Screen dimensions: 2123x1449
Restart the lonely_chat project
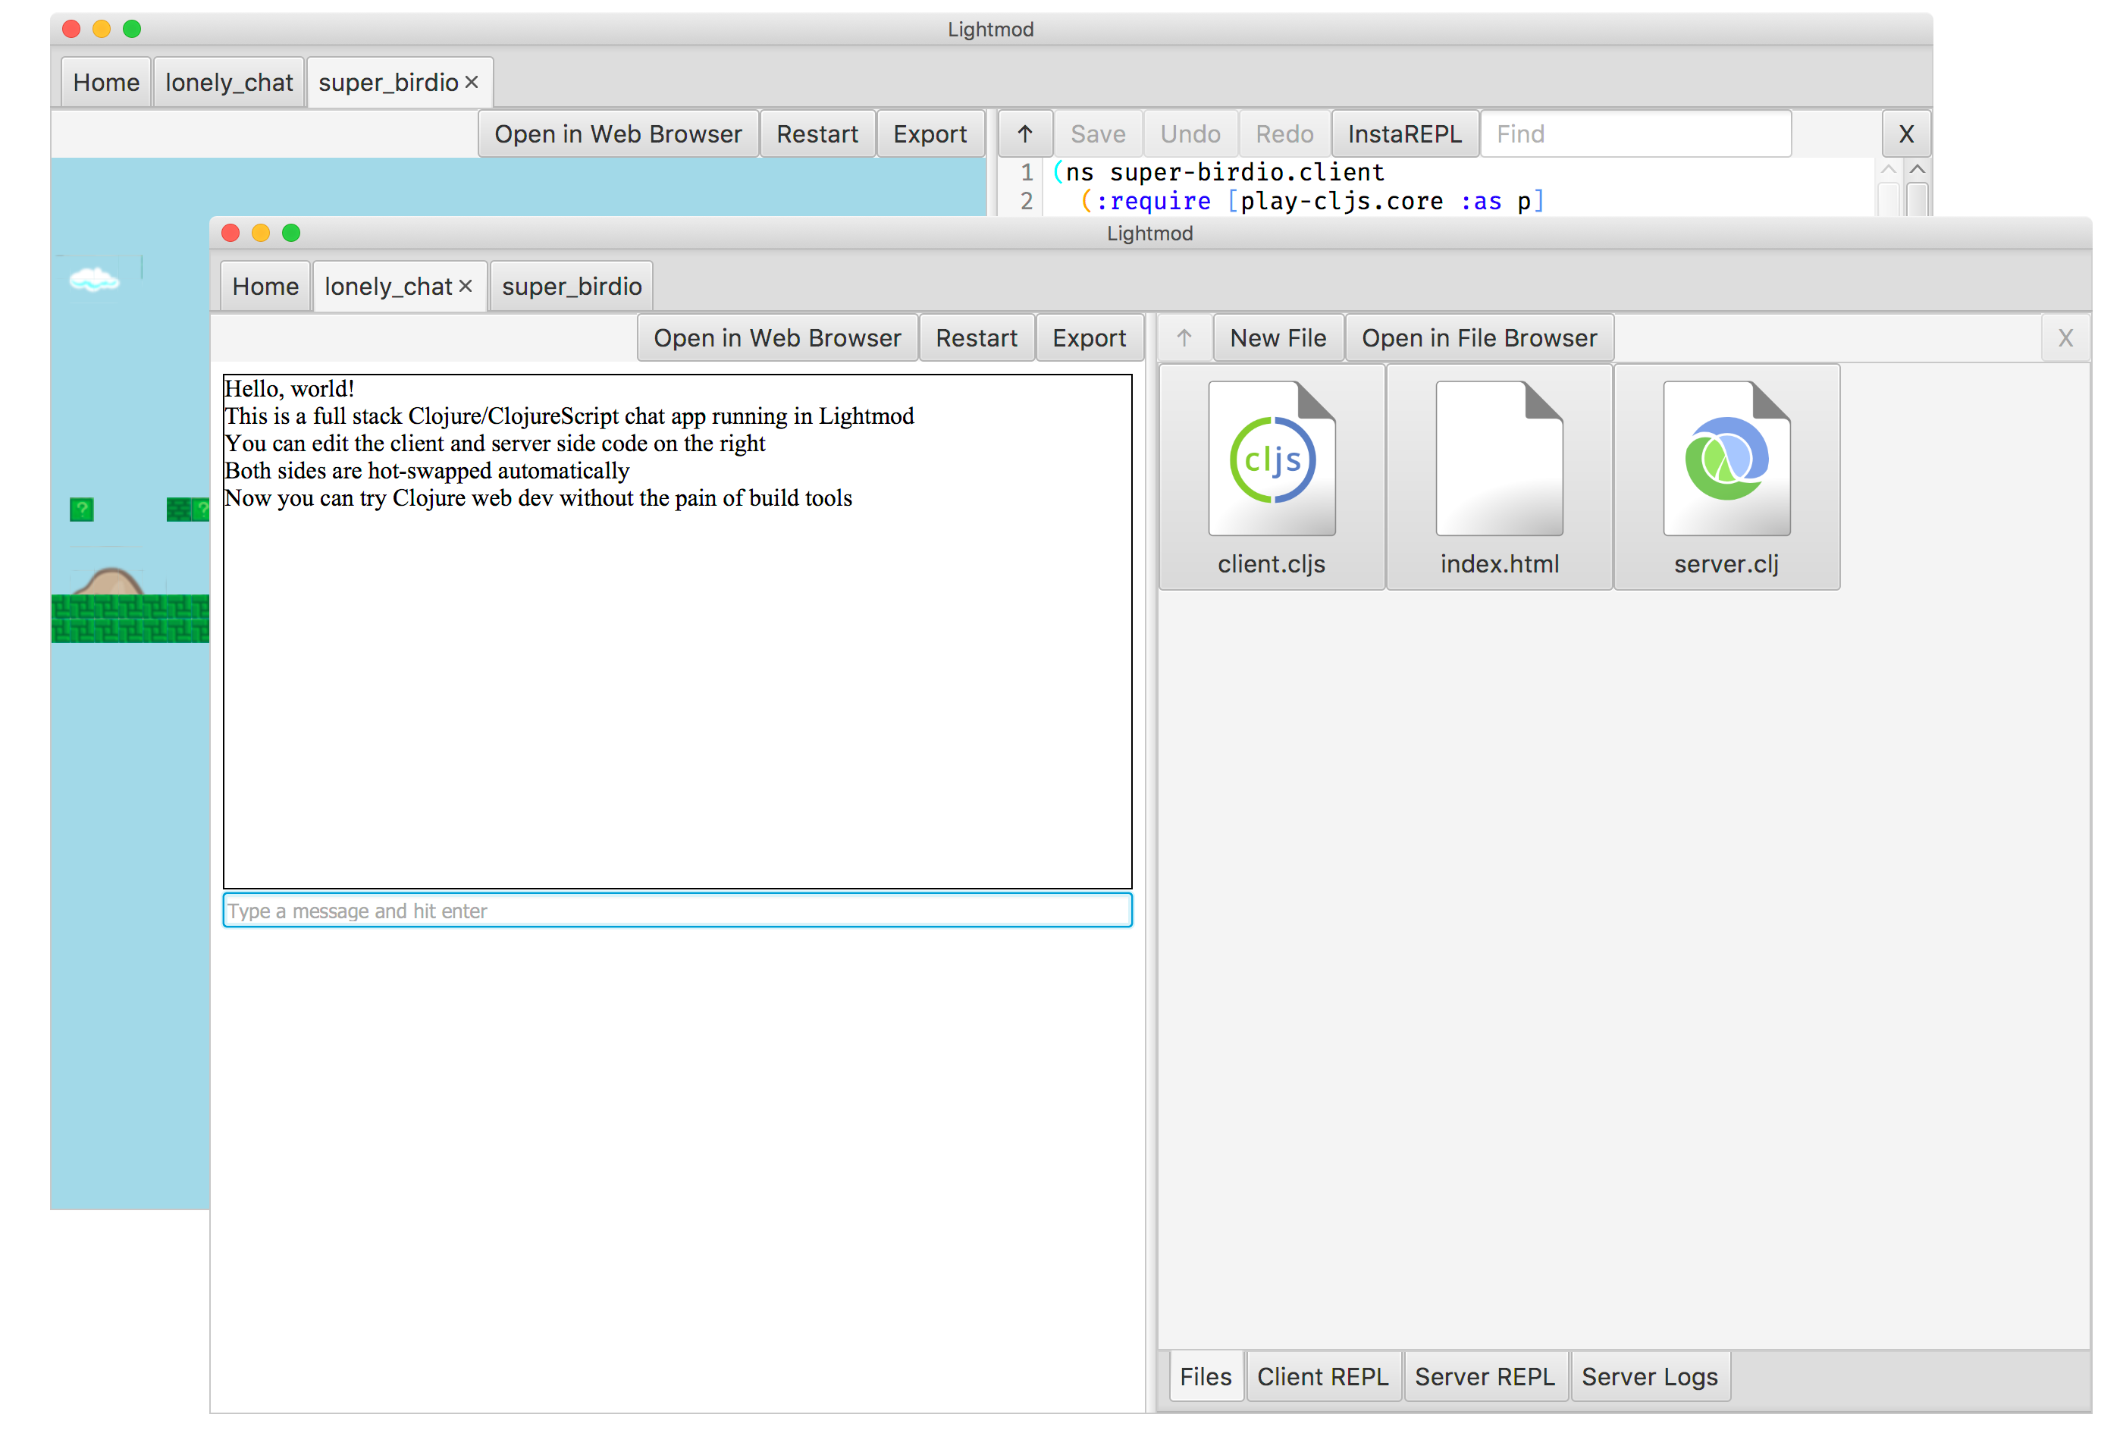976,338
